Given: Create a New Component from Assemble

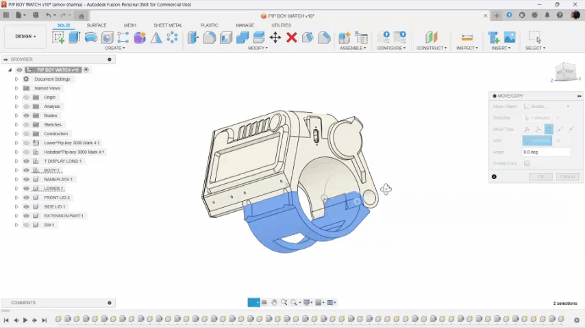Looking at the screenshot, I should (x=345, y=37).
